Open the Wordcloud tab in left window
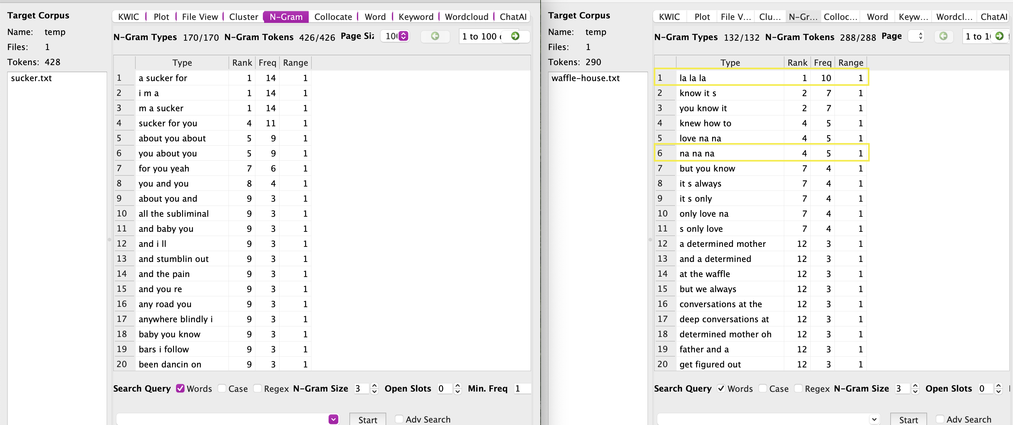1013x425 pixels. (x=466, y=17)
